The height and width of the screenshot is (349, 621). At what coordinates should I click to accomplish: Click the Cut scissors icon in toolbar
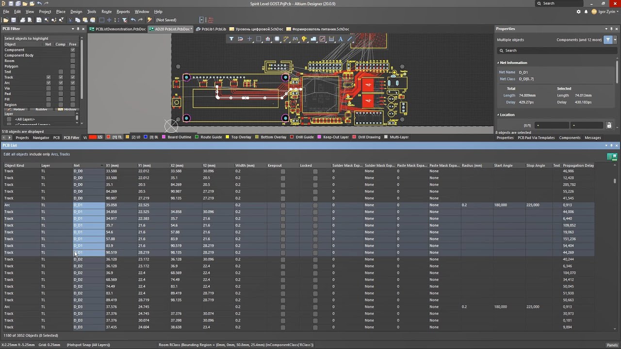coord(70,20)
